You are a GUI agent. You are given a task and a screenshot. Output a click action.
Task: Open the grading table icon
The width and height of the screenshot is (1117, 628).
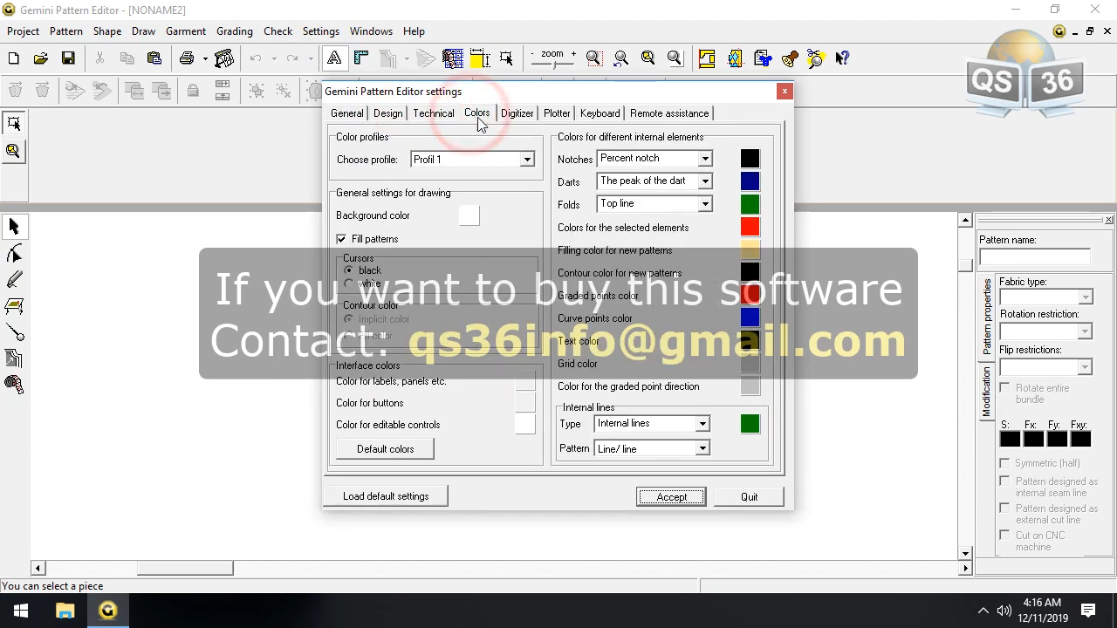[x=452, y=58]
